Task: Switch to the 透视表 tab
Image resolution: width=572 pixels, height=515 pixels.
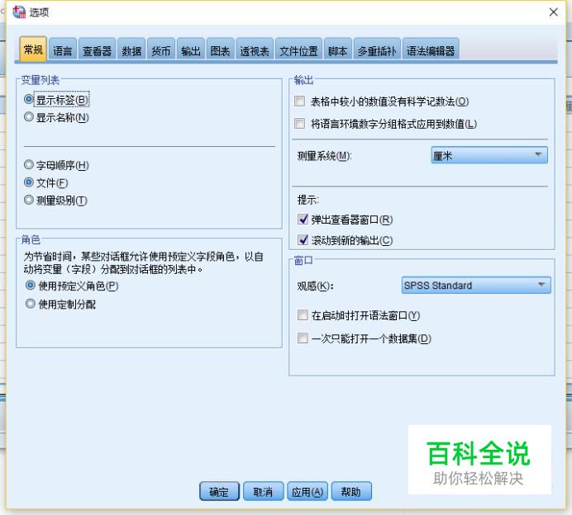Action: tap(255, 50)
